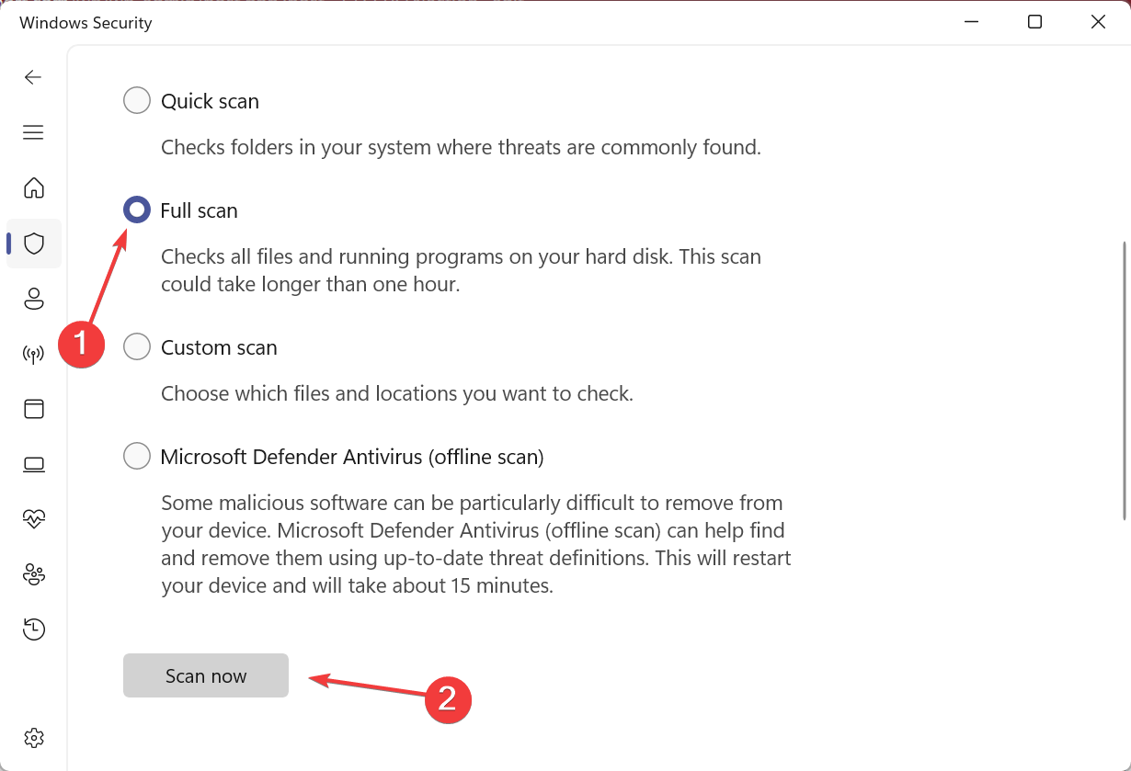Open Protection history clock icon
The width and height of the screenshot is (1131, 771).
(x=34, y=629)
